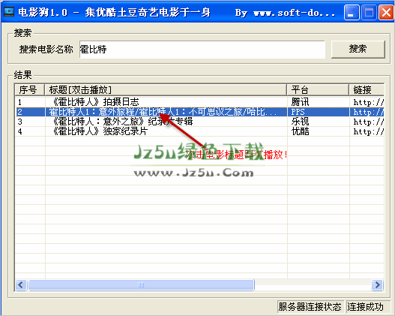Focus the movie name search field
The width and height of the screenshot is (395, 316).
202,50
